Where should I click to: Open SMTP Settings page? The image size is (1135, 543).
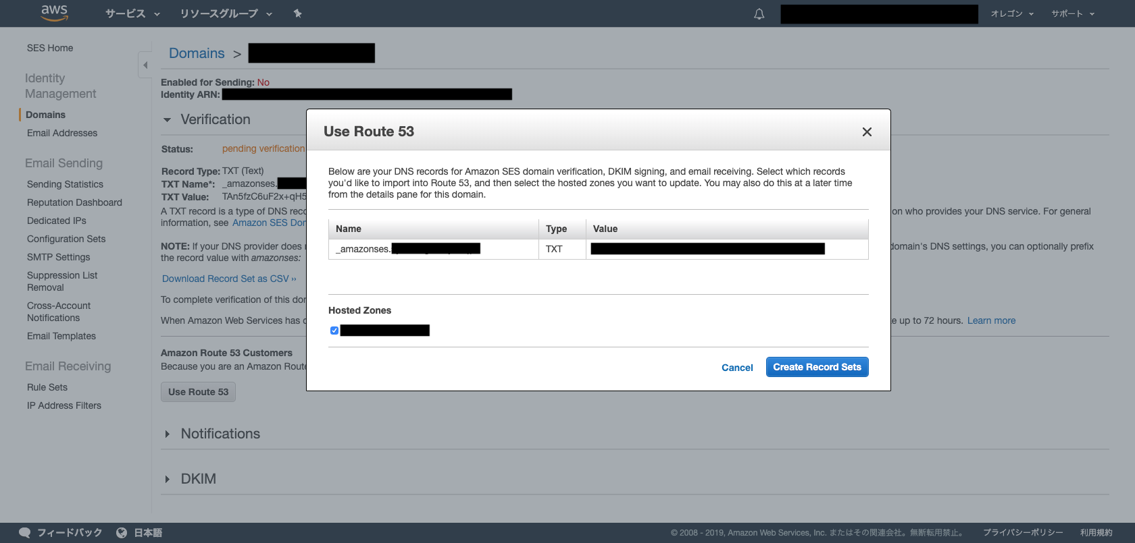coord(58,257)
